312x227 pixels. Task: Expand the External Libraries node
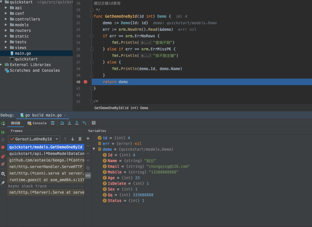coord(1,65)
